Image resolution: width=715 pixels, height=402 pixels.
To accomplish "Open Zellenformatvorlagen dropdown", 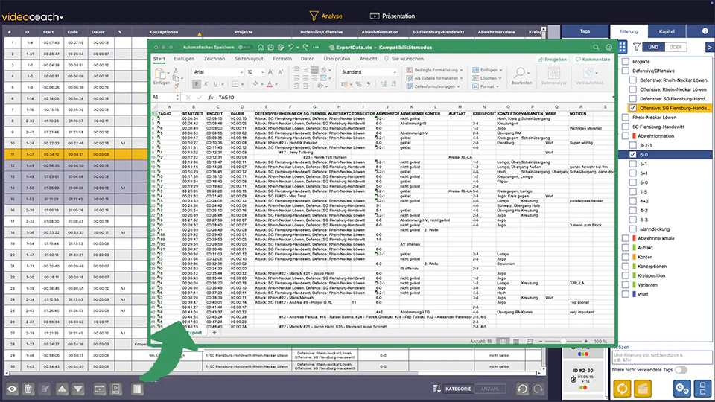I will [433, 86].
